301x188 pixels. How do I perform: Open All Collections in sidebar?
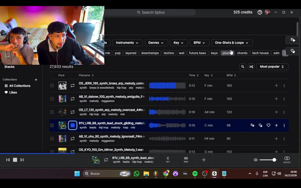[x=18, y=86]
